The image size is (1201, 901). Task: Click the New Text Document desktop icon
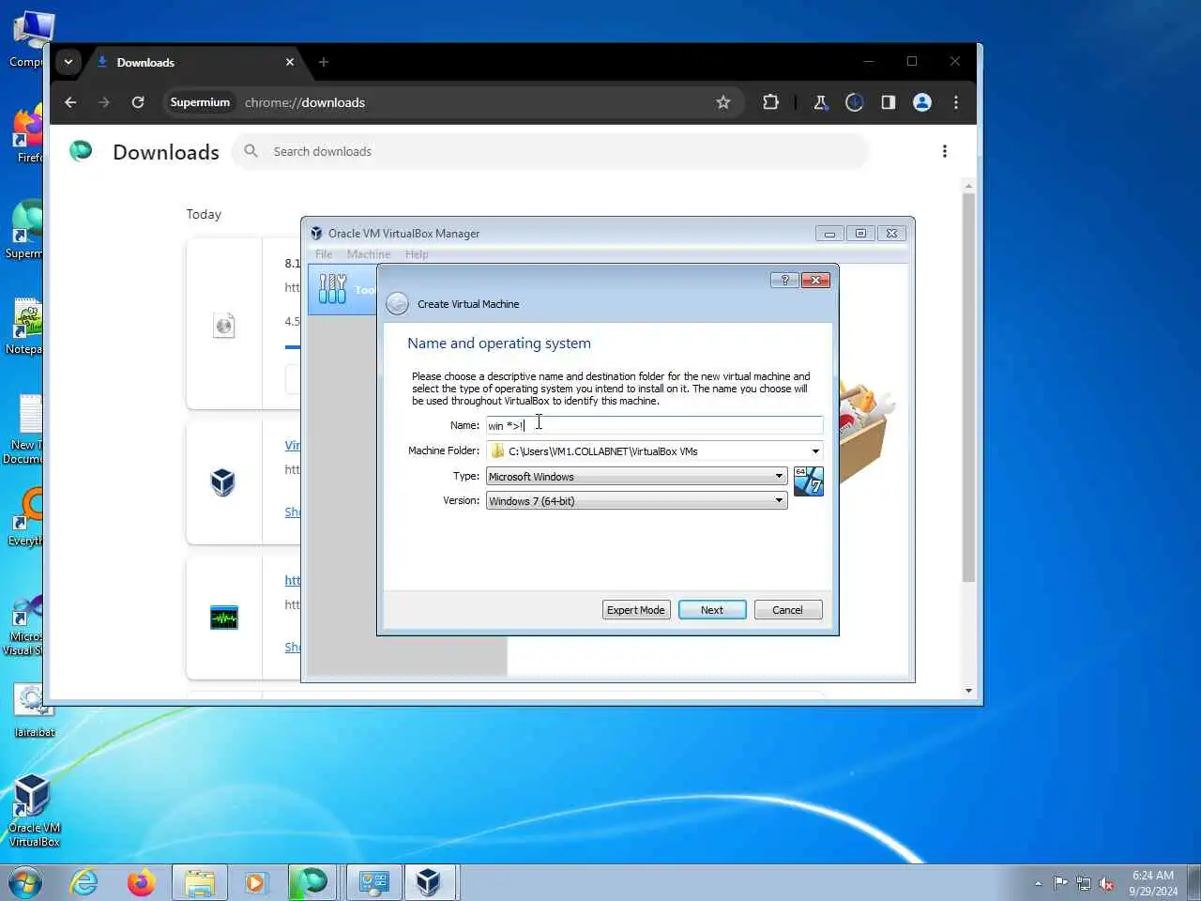point(26,430)
